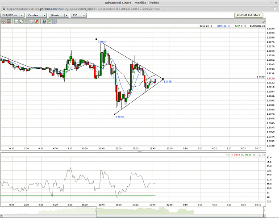Select the Fibonacci retracement lines tool

(x=26, y=21)
